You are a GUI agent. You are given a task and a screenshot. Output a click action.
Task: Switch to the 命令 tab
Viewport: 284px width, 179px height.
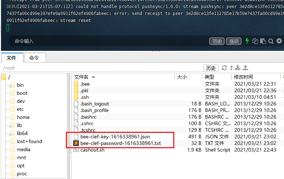(x=35, y=58)
